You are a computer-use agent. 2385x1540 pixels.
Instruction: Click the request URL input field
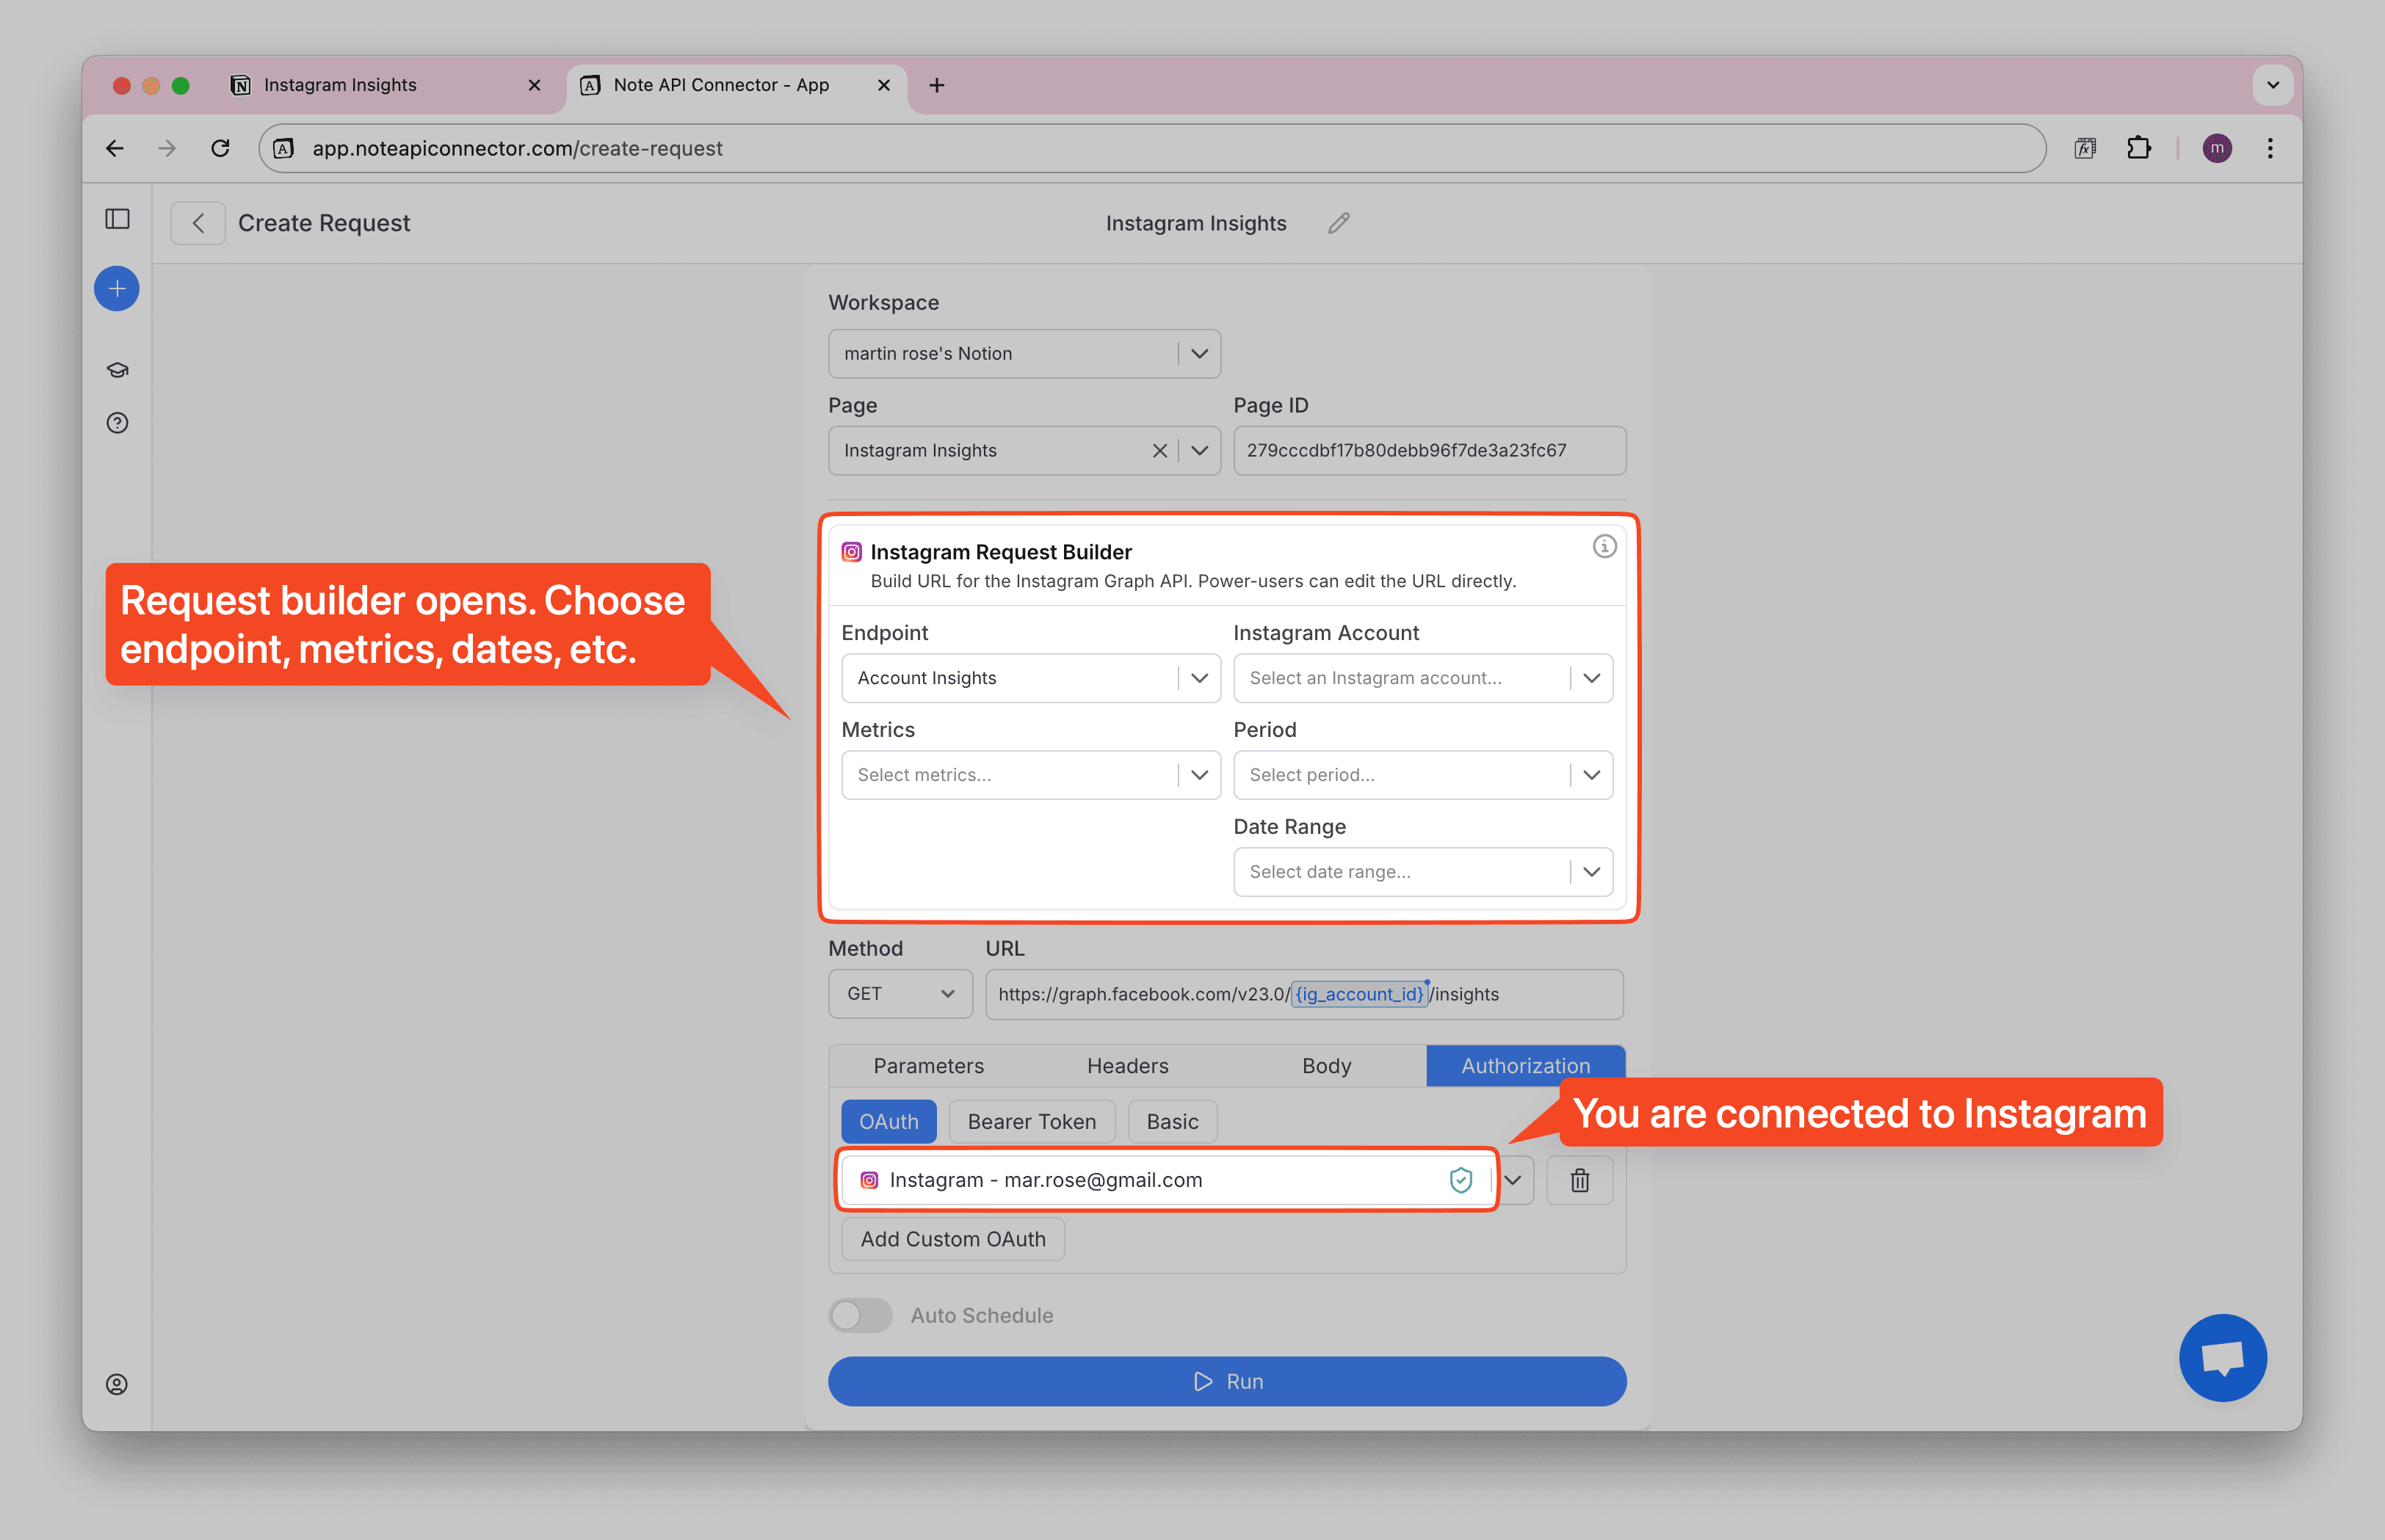tap(1303, 994)
